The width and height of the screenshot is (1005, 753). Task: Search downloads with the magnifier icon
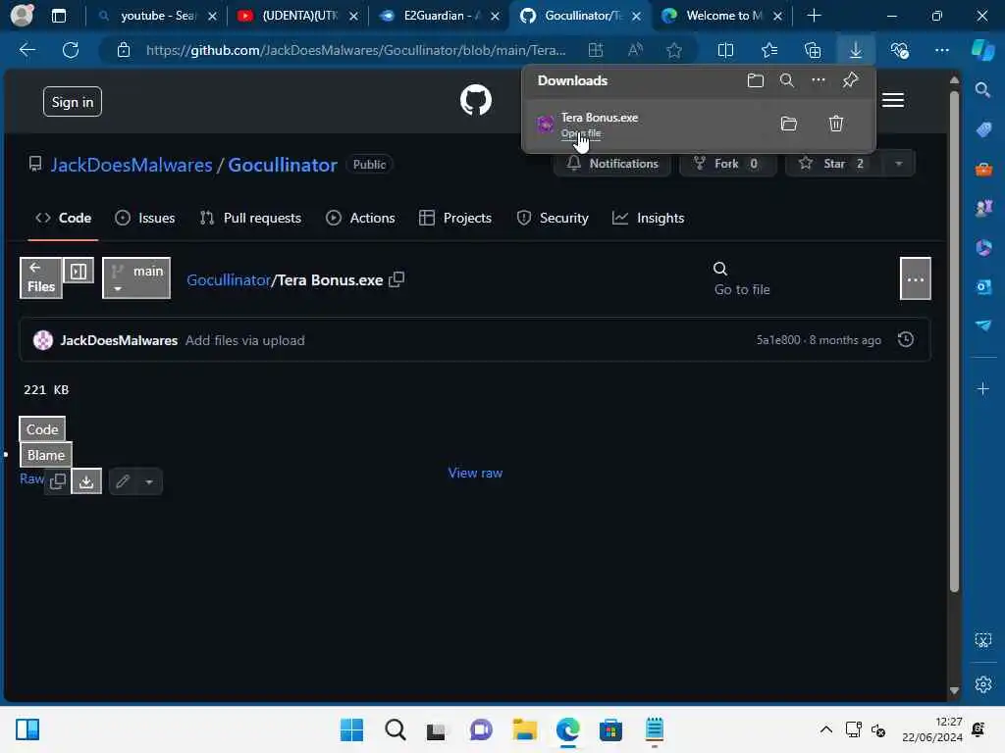(786, 80)
